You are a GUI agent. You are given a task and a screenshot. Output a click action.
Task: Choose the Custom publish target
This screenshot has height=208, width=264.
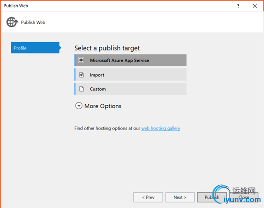(x=130, y=89)
